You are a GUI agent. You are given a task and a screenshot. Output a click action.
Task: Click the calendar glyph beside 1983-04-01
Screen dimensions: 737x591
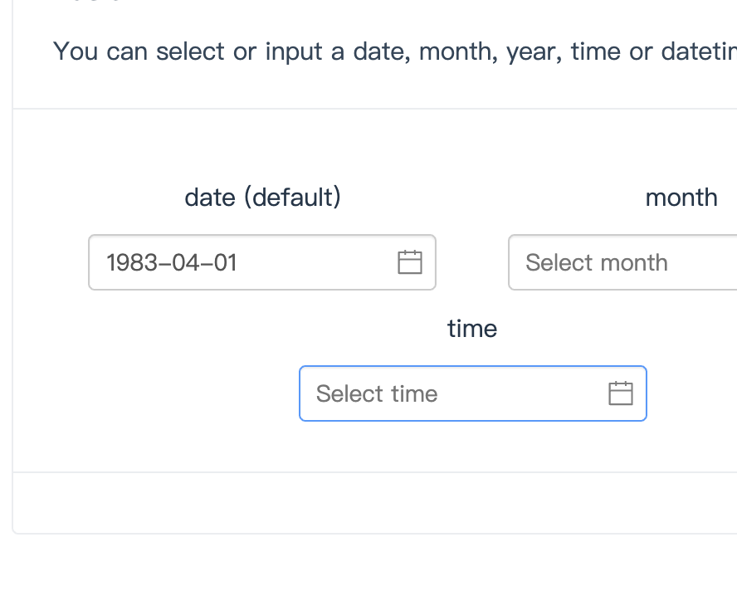410,262
